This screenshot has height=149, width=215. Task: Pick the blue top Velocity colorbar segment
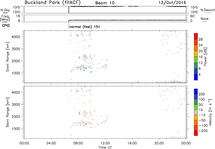(196, 91)
